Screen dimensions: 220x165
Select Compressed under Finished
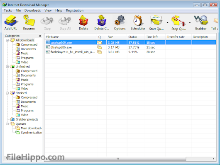[x=29, y=97]
